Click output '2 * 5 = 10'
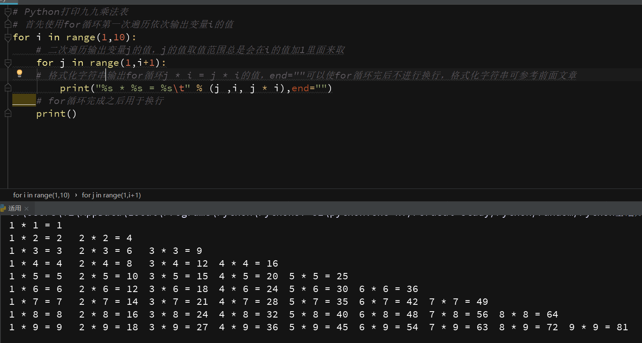Screen dimensions: 642x343 coord(109,276)
